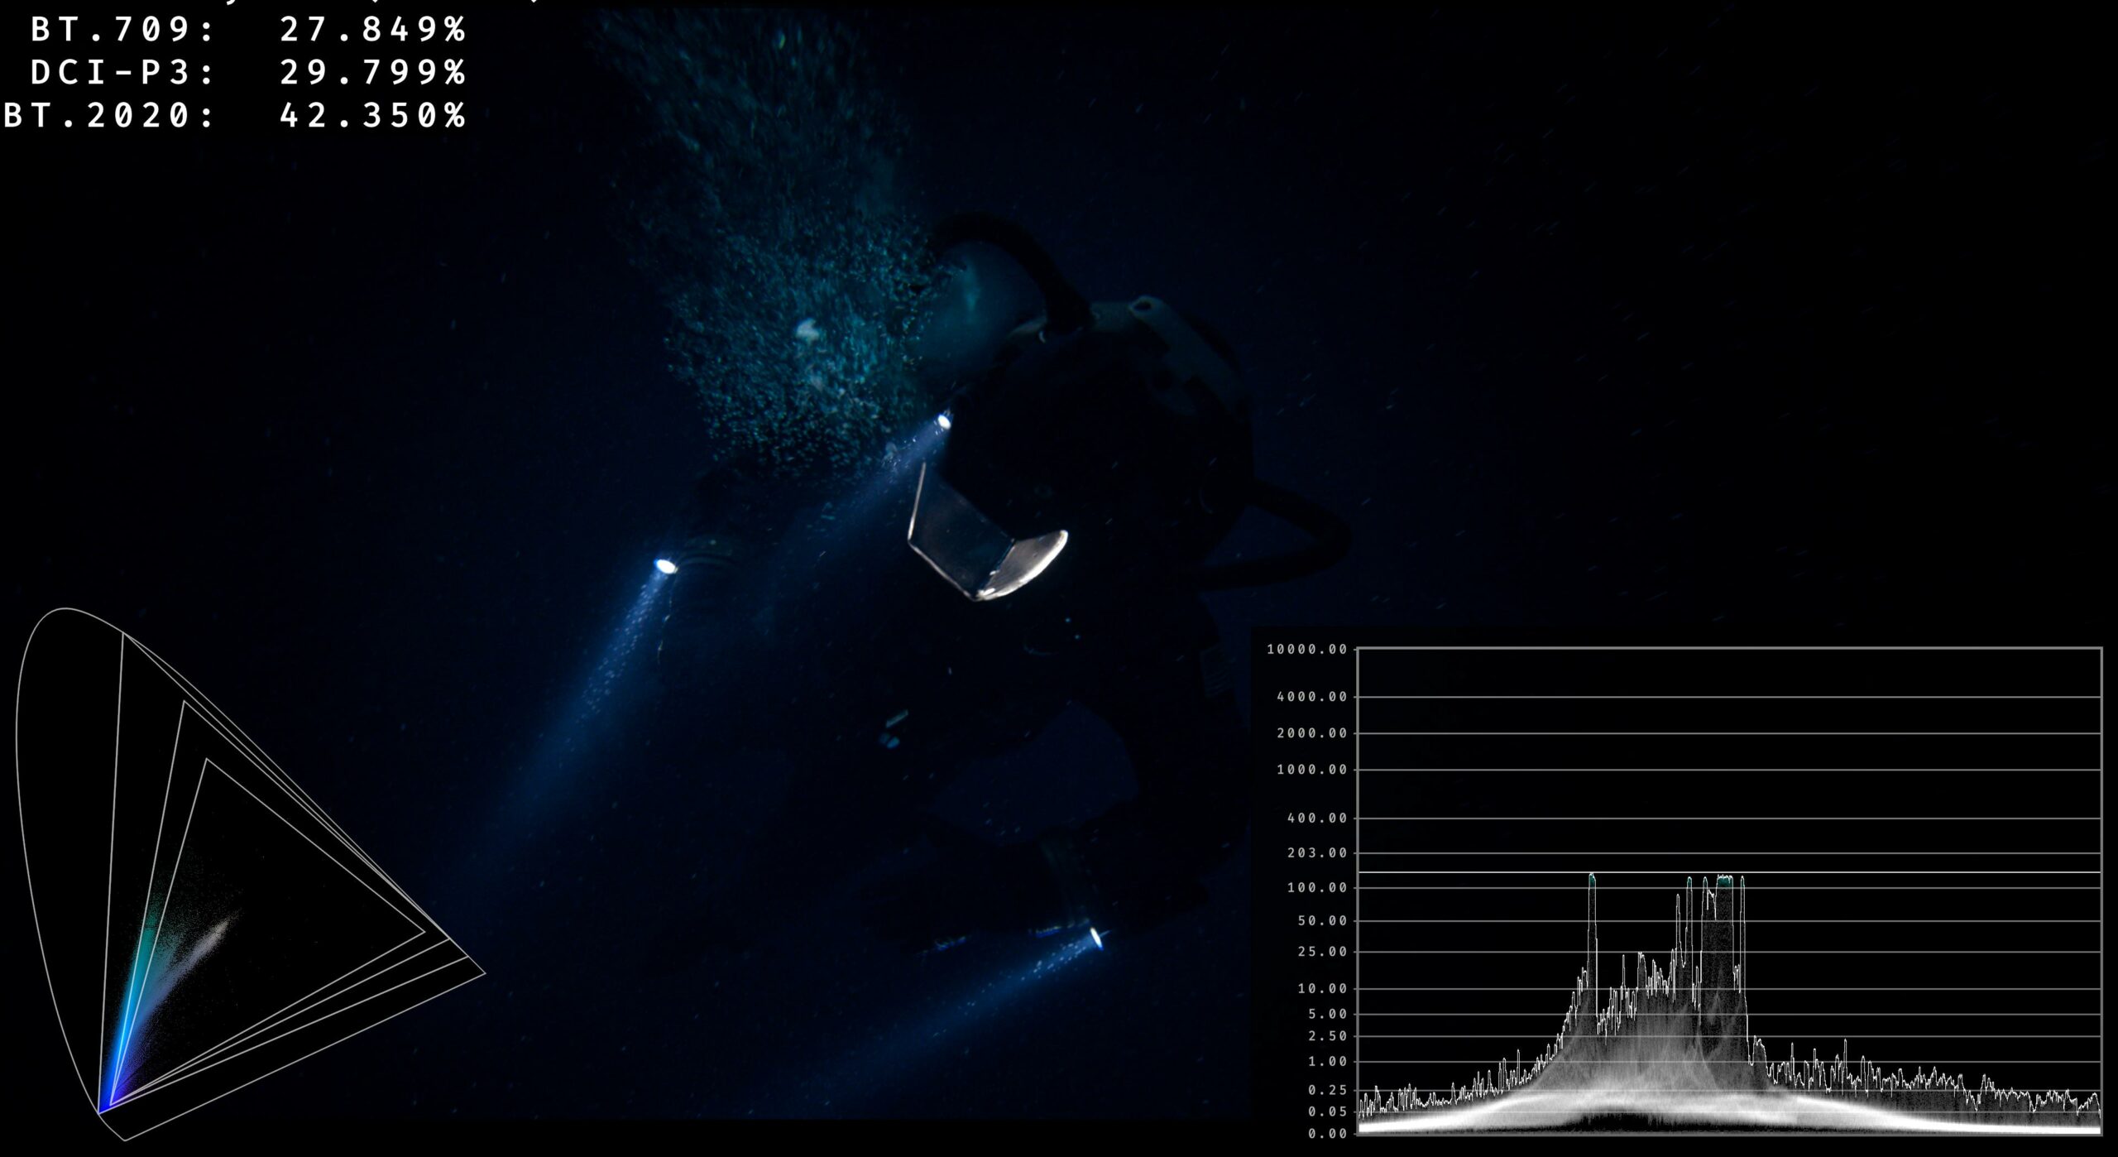Click the flashlight near the diver's helmet
The height and width of the screenshot is (1157, 2118).
943,421
